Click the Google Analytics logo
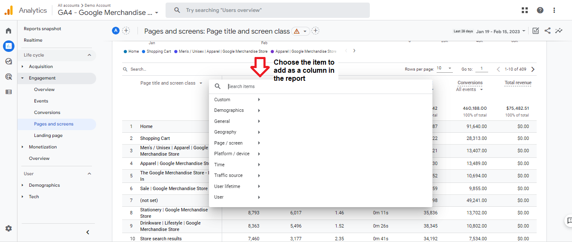This screenshot has height=242, width=572. (x=9, y=10)
